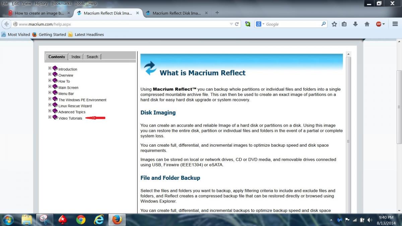This screenshot has width=402, height=226.
Task: Click the Linux Rescue Wizard book icon
Action: (55, 105)
